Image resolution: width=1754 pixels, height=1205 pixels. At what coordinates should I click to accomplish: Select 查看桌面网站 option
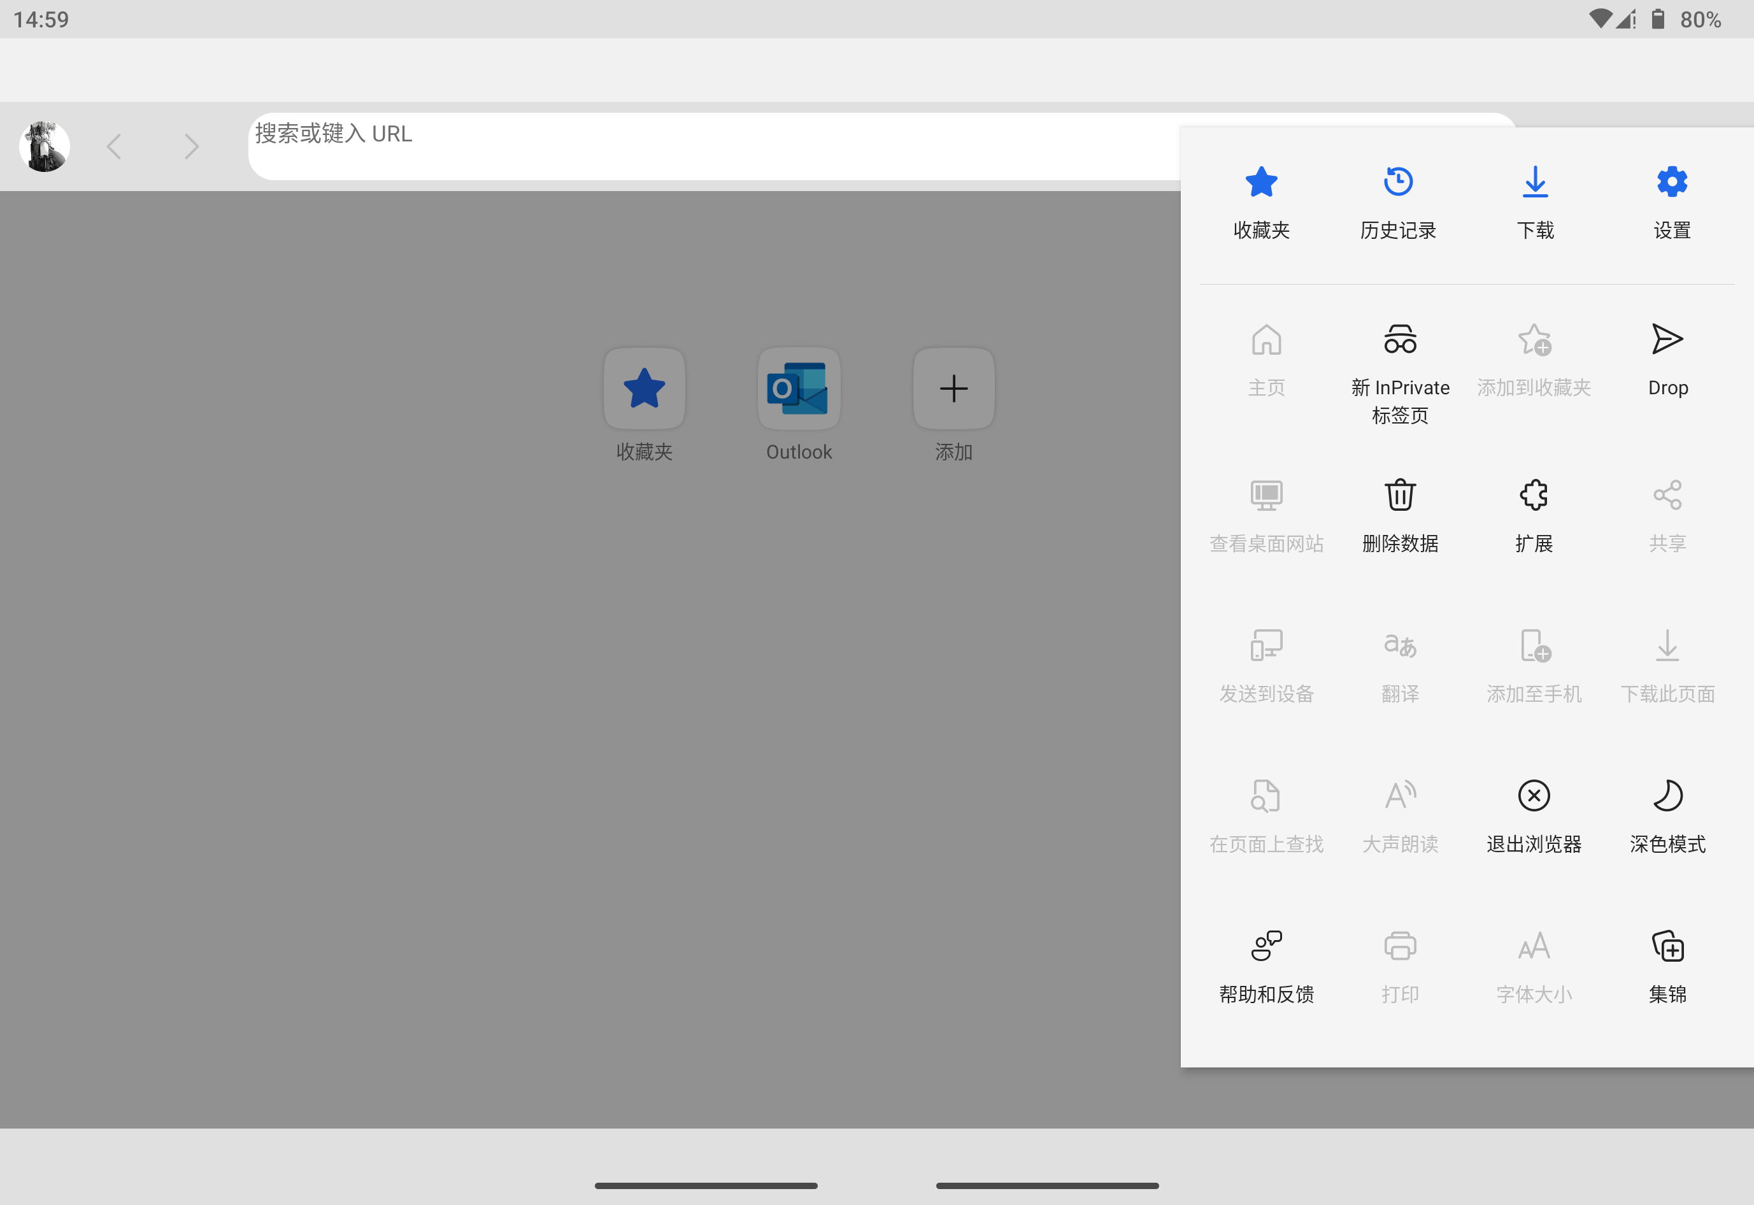pos(1266,517)
